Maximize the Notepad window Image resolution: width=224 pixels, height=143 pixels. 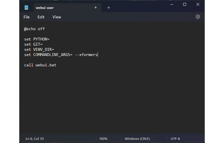[x=184, y=4]
